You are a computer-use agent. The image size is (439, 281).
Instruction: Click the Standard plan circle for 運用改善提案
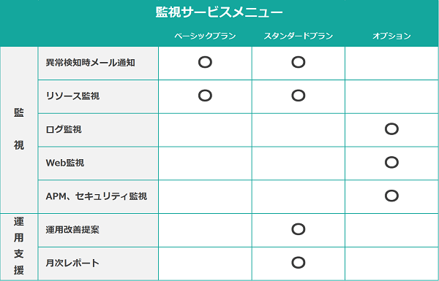coord(299,229)
